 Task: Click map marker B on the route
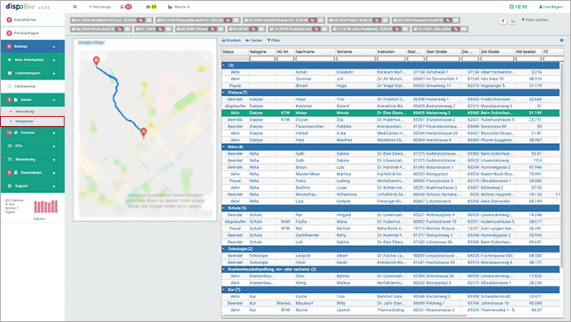[x=97, y=61]
